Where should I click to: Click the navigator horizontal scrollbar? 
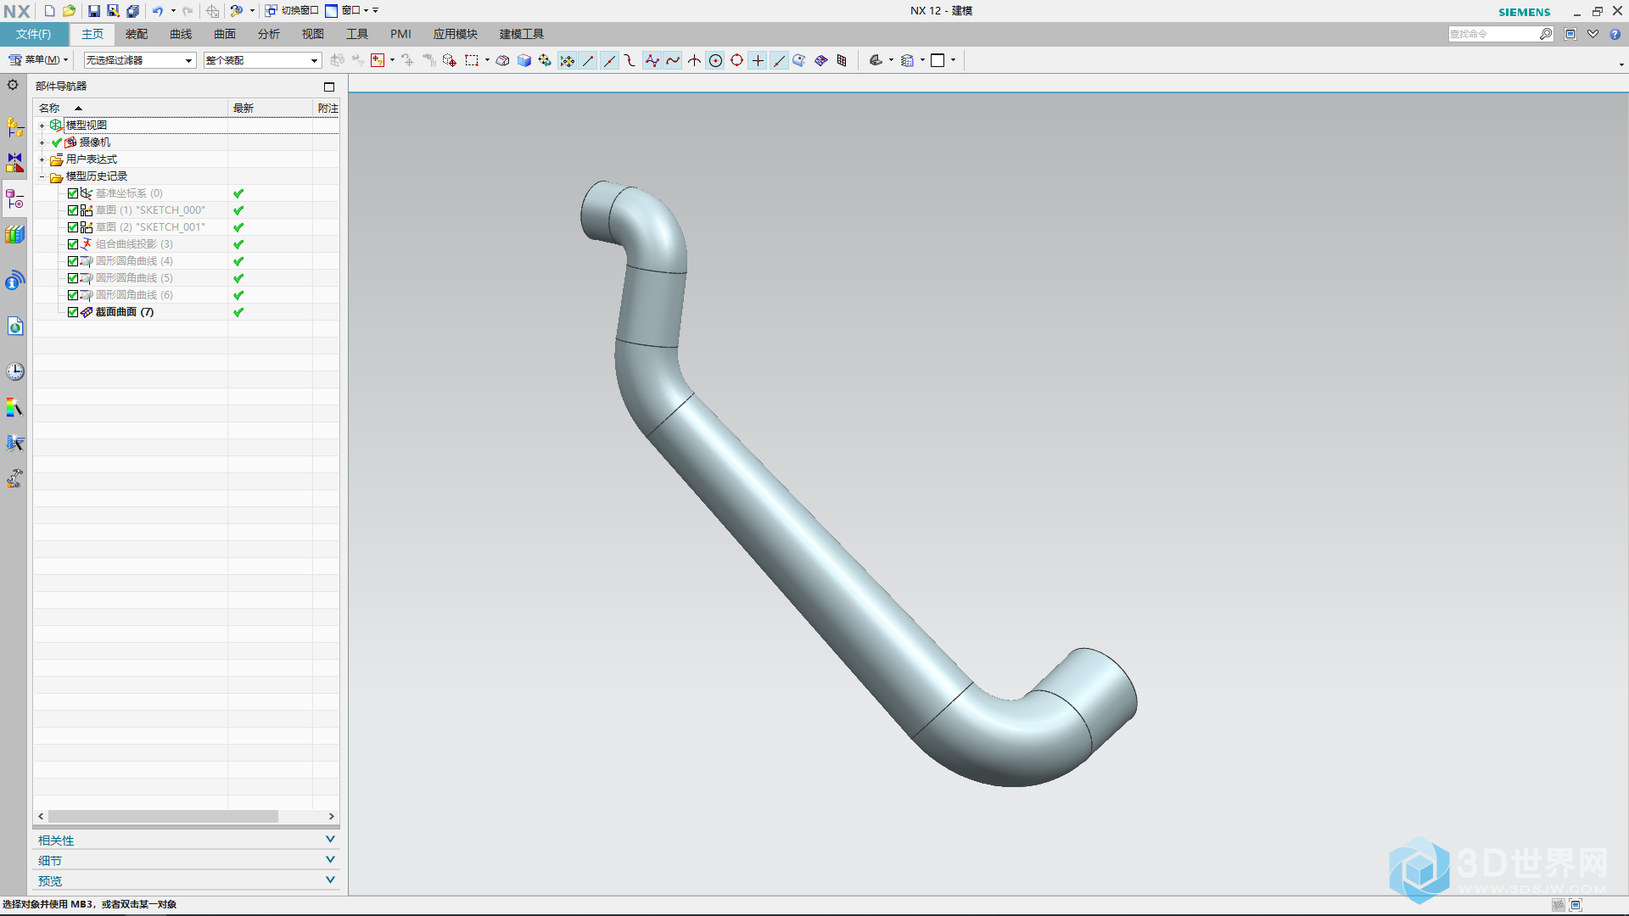click(x=163, y=816)
